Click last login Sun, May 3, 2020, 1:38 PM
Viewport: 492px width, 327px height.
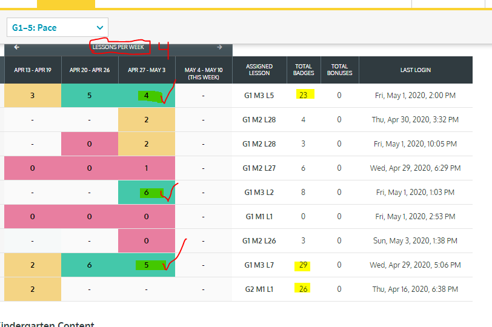click(x=415, y=241)
